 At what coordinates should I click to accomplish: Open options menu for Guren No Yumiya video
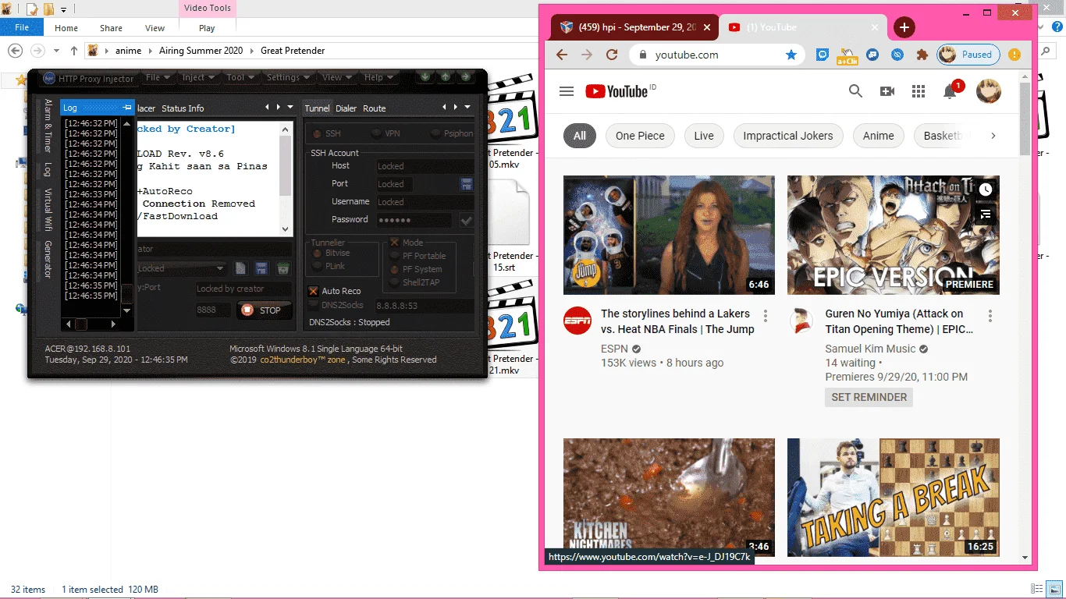pos(990,316)
